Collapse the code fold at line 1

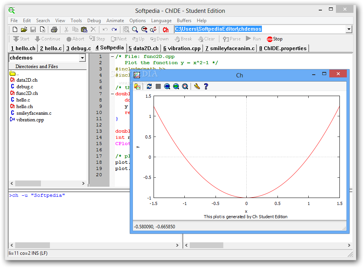[112, 56]
